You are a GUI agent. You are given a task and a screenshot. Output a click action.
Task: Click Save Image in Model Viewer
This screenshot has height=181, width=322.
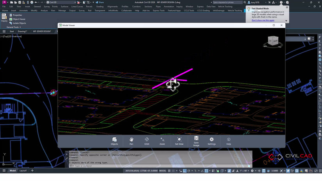coord(196,141)
